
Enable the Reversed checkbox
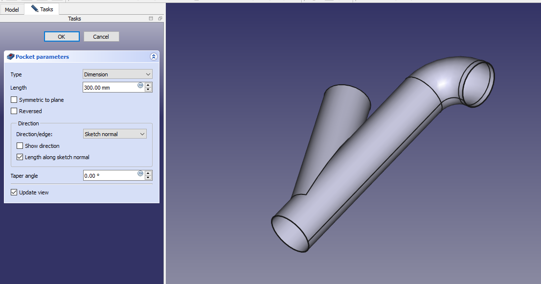pyautogui.click(x=14, y=111)
